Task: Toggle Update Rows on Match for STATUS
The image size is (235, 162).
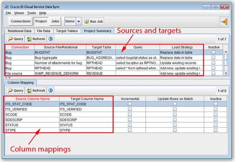Action: [x=175, y=125]
